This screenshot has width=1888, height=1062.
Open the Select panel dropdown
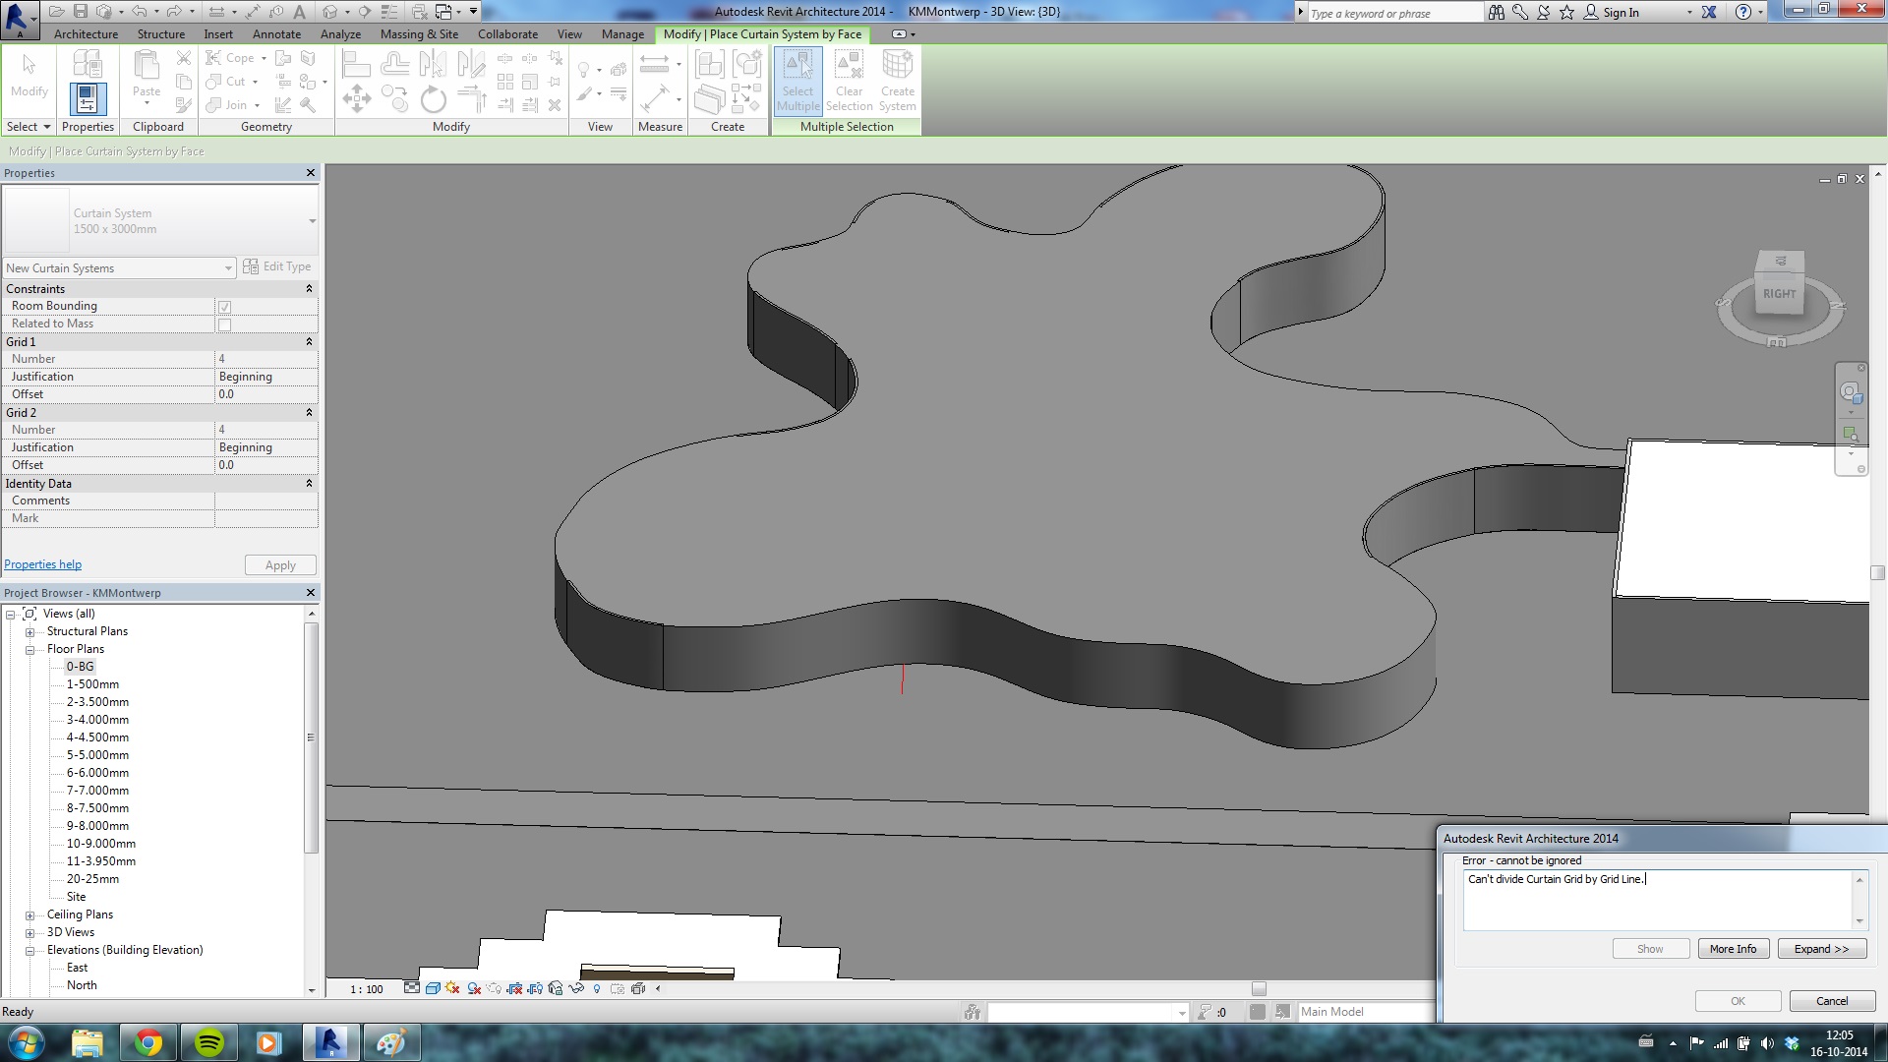click(x=28, y=127)
